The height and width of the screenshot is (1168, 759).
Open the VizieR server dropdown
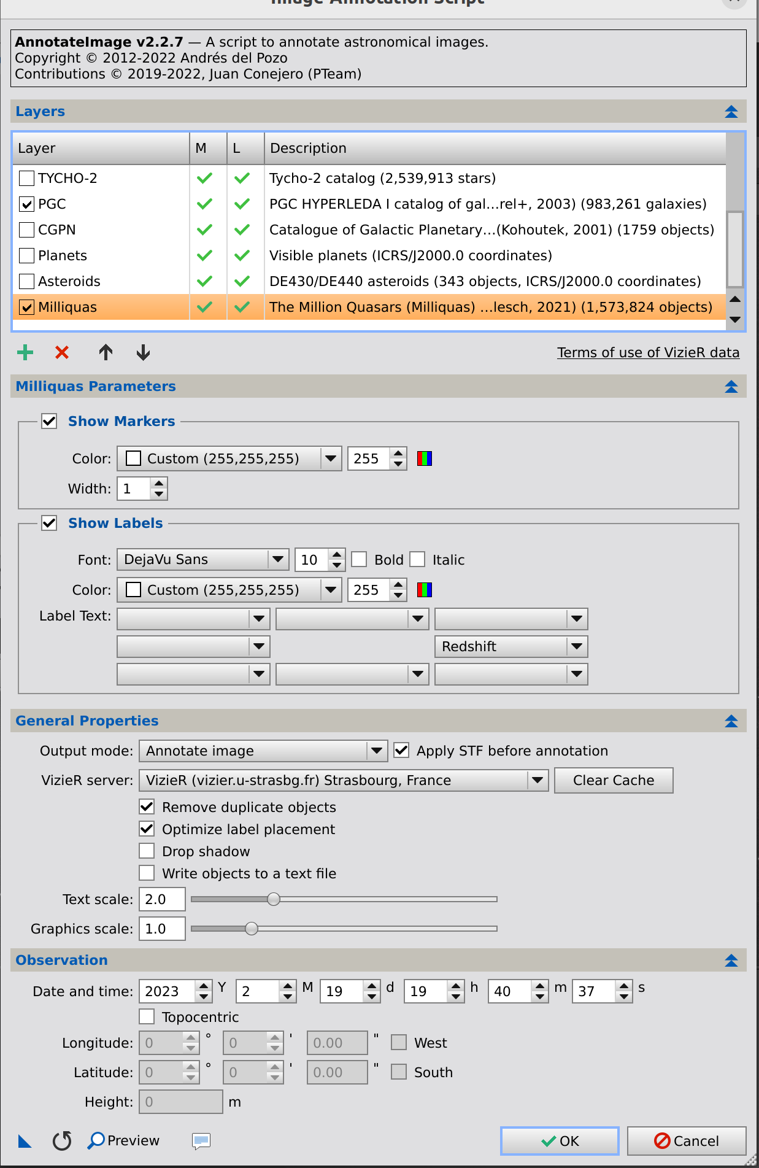click(x=344, y=780)
